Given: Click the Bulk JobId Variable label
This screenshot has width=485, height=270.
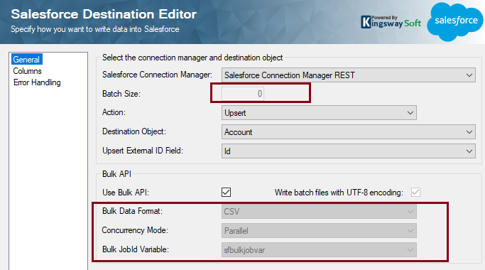Looking at the screenshot, I should tap(136, 249).
